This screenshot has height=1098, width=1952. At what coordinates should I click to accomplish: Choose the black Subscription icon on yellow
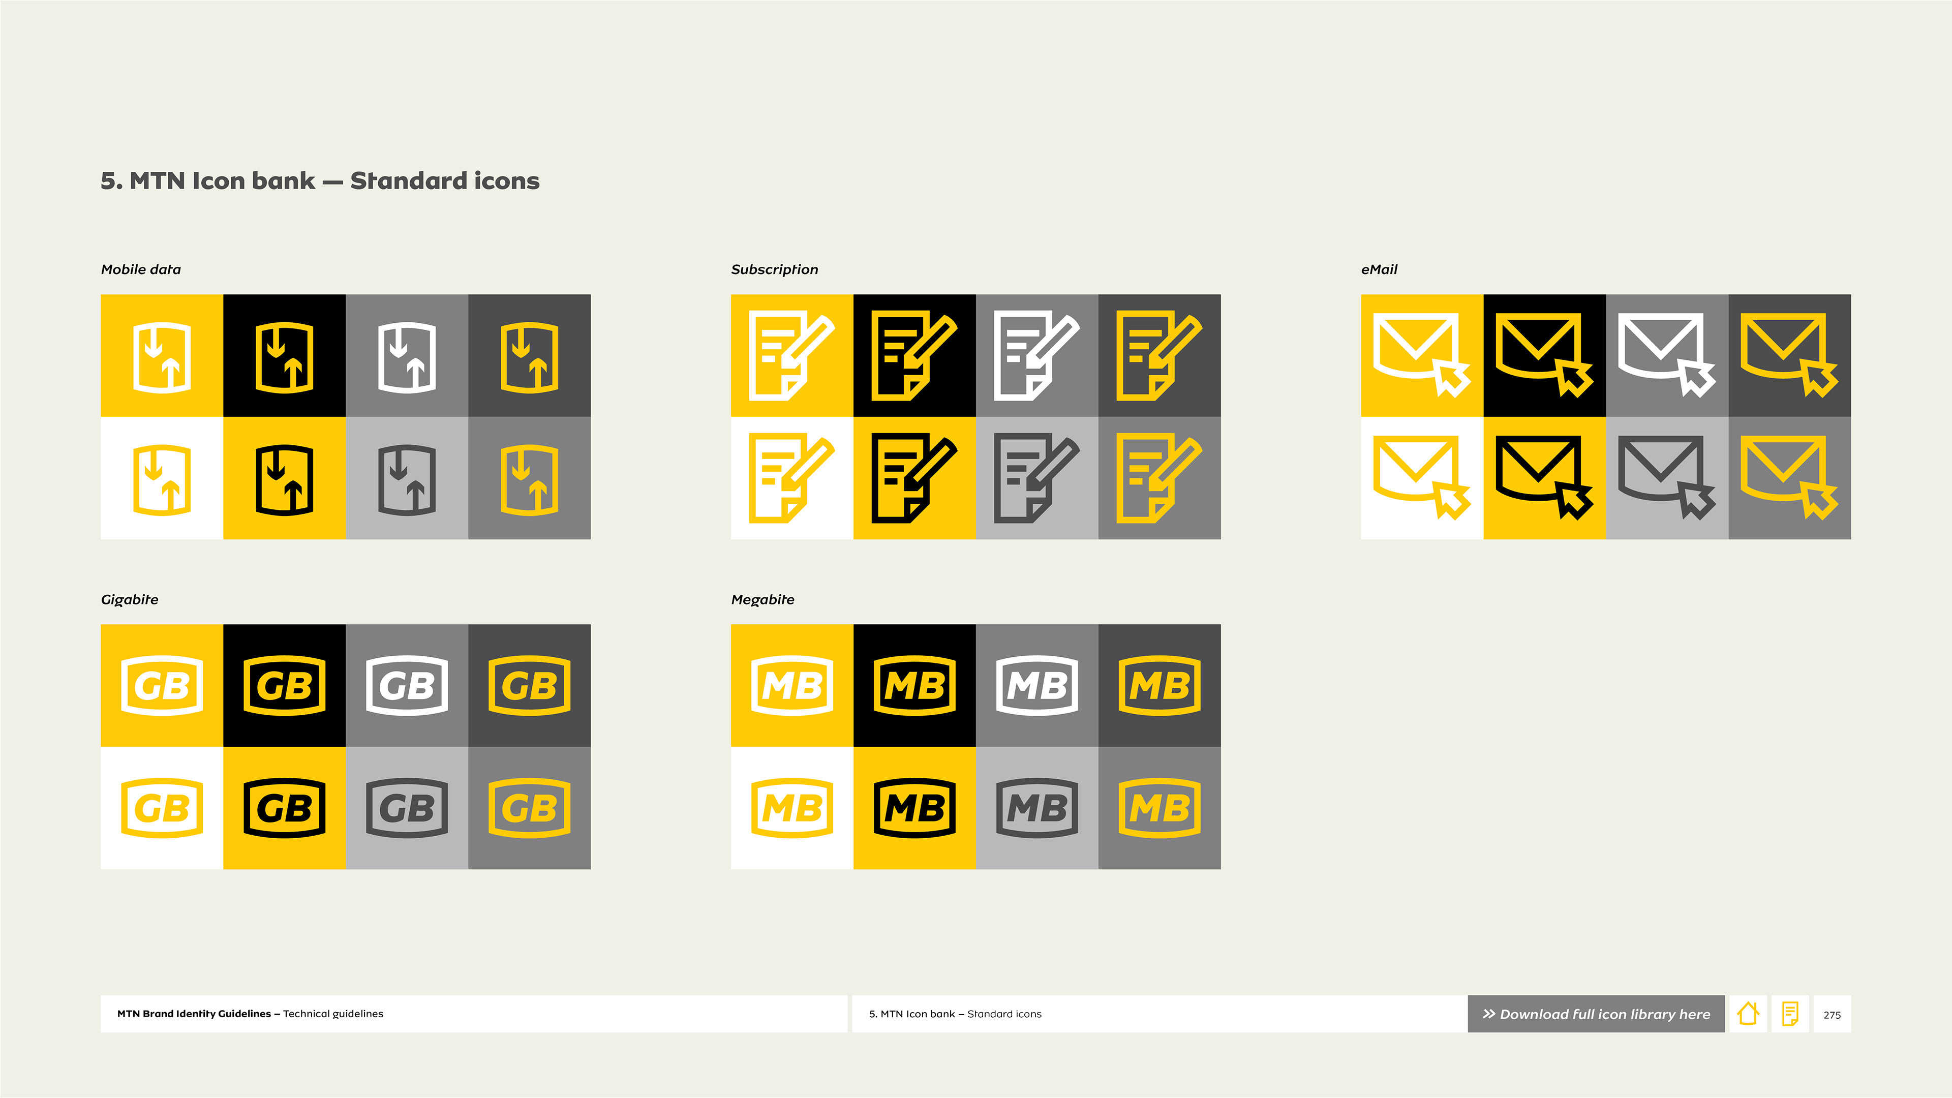[914, 478]
